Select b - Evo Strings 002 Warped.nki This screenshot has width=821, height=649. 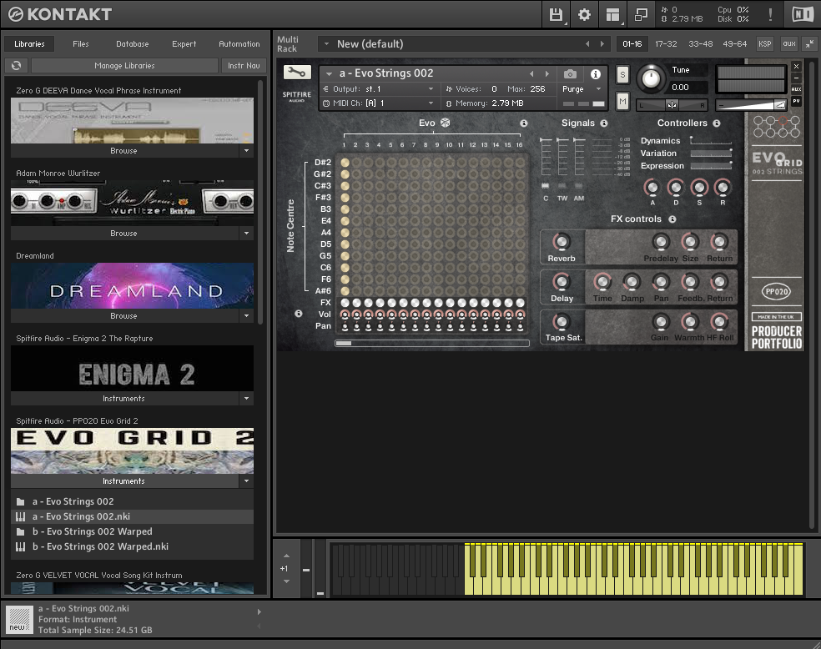(132, 546)
